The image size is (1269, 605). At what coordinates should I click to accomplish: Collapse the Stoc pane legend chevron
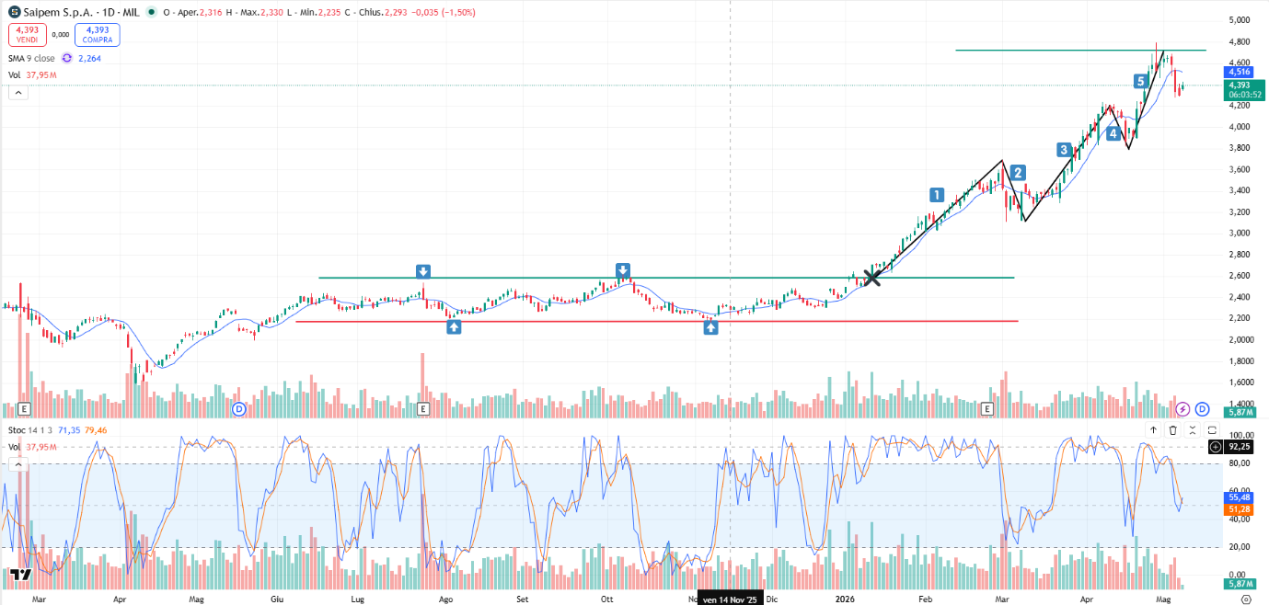(x=18, y=464)
